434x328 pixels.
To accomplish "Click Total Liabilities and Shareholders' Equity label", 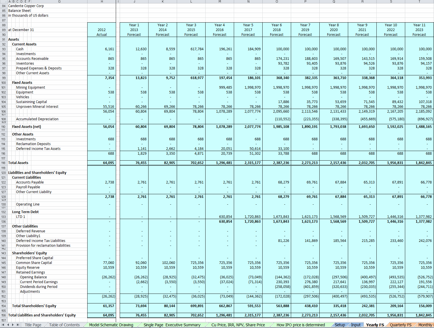I will click(x=42, y=315).
